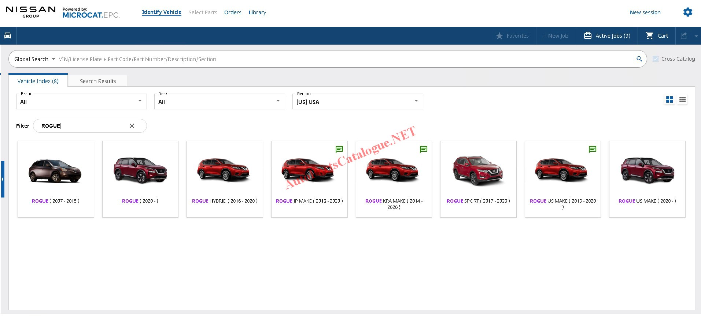The image size is (701, 316).
Task: Expand the Global Search type dropdown
Action: pos(35,59)
